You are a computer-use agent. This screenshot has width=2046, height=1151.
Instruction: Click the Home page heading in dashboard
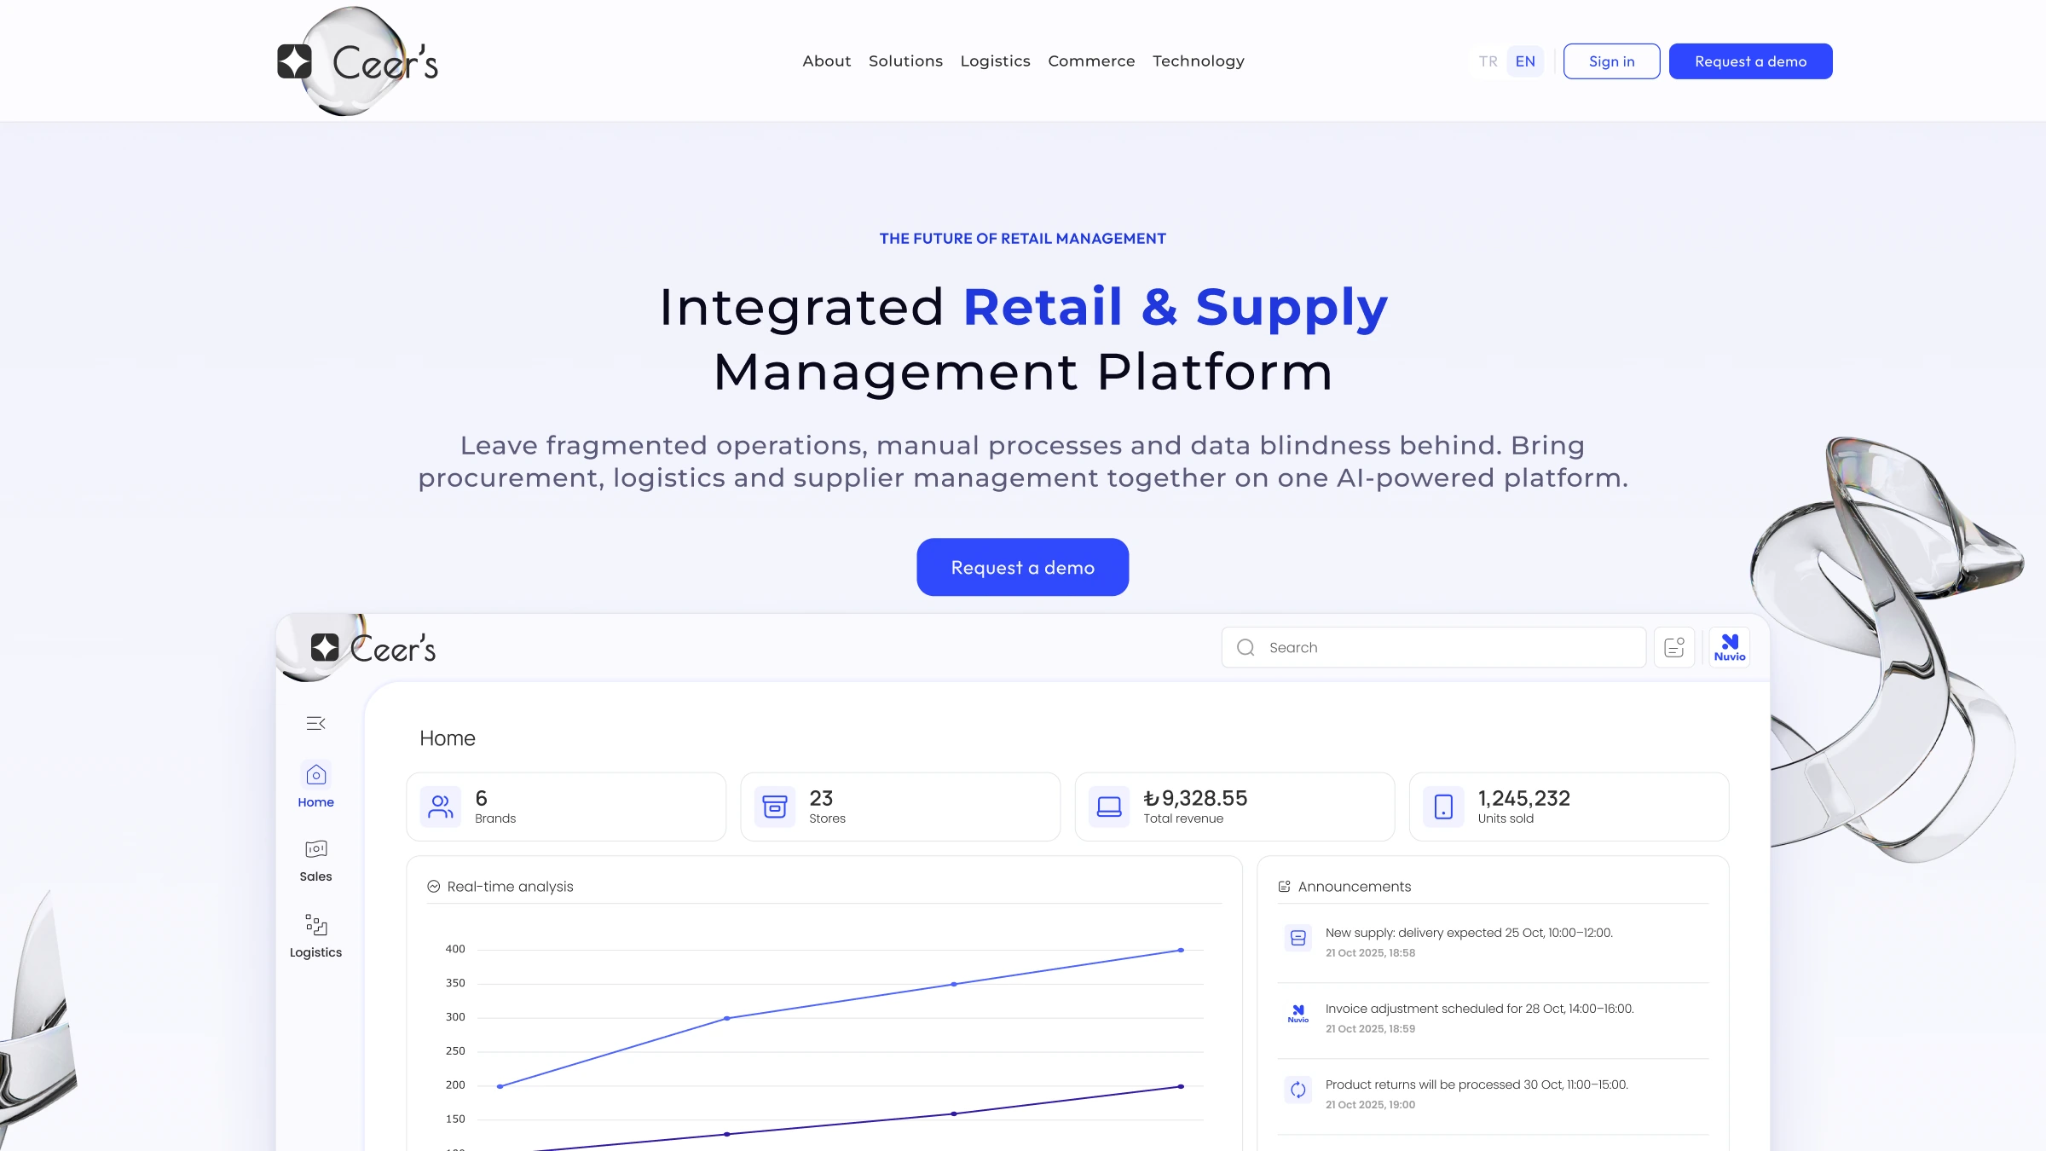(447, 738)
